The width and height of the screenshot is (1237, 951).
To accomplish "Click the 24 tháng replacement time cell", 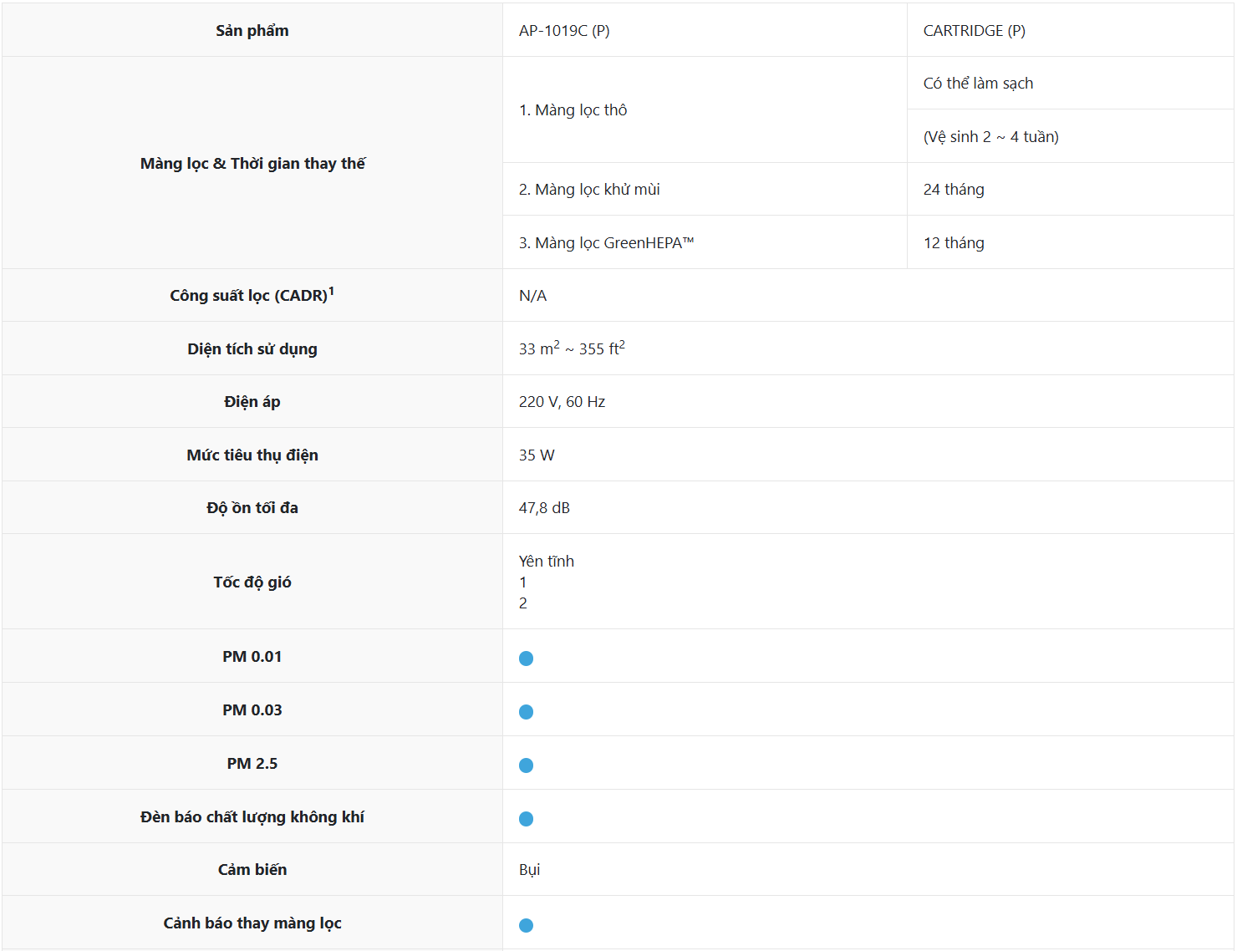I will (954, 190).
